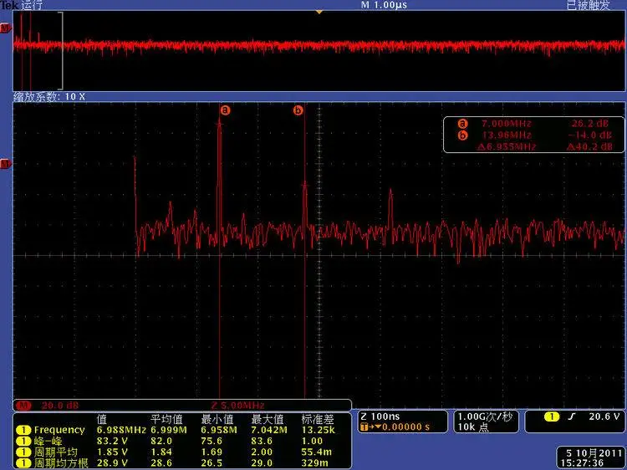Click the Tek logo in top-left corner
This screenshot has width=627, height=470.
pos(9,5)
